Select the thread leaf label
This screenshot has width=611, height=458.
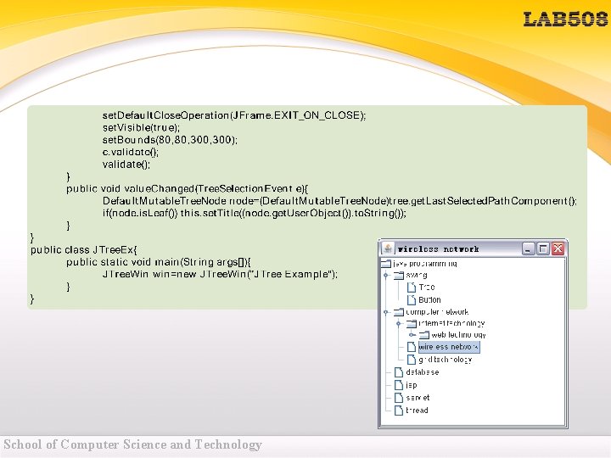pos(417,411)
